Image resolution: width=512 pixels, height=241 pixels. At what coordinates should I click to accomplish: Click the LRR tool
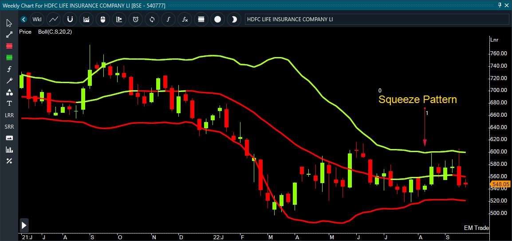tap(9, 115)
